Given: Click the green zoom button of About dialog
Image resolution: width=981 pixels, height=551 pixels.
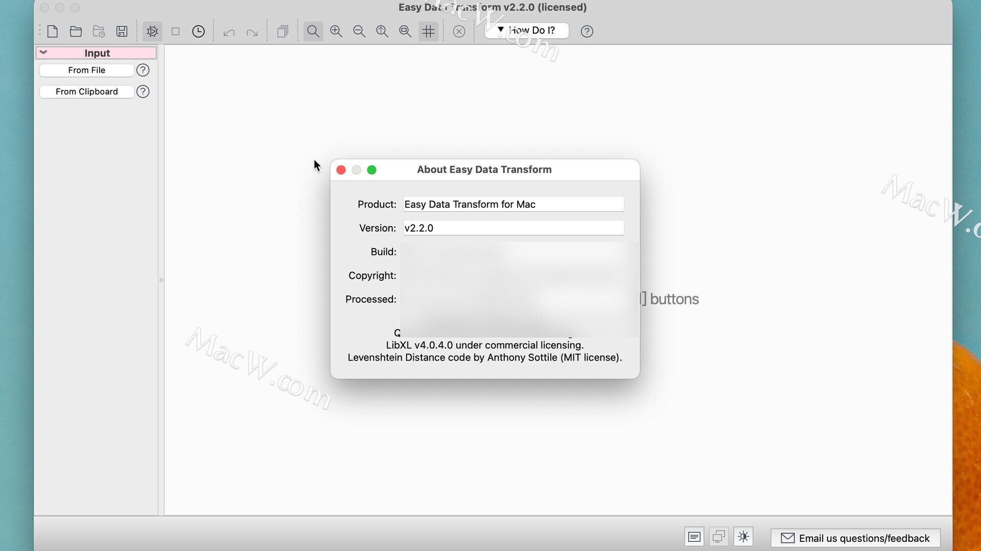Looking at the screenshot, I should pos(372,170).
